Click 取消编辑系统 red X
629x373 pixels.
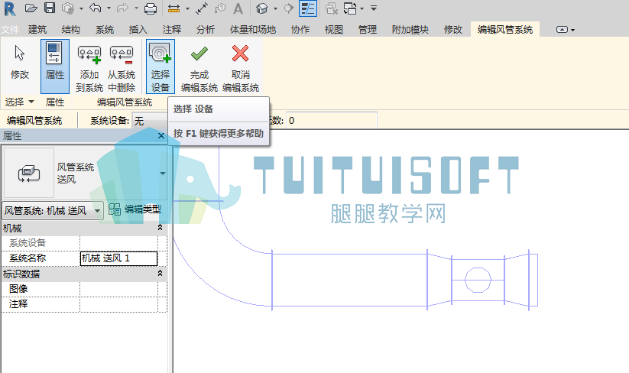(241, 66)
